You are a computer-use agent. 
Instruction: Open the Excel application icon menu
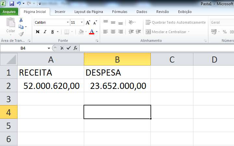click(x=3, y=4)
